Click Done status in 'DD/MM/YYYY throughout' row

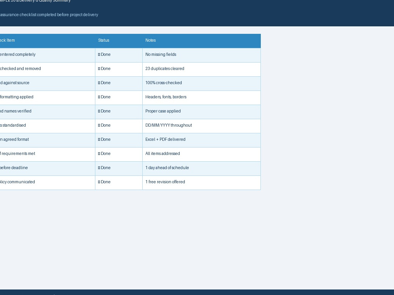point(119,126)
